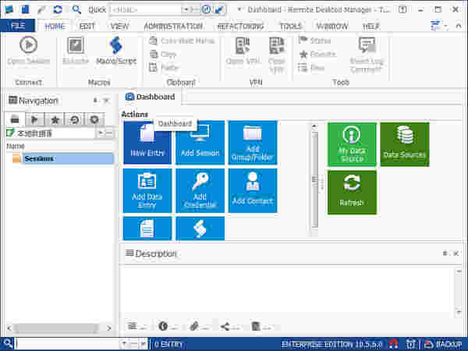Click the Add Contact tile

(252, 190)
